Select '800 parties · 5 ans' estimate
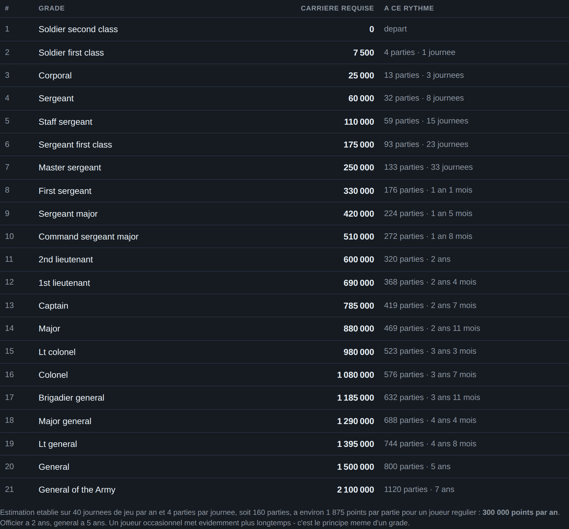Image resolution: width=569 pixels, height=529 pixels. tap(417, 467)
